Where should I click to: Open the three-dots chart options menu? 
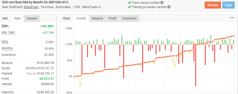pos(232,18)
